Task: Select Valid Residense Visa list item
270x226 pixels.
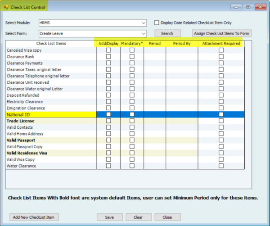Action: (28, 153)
